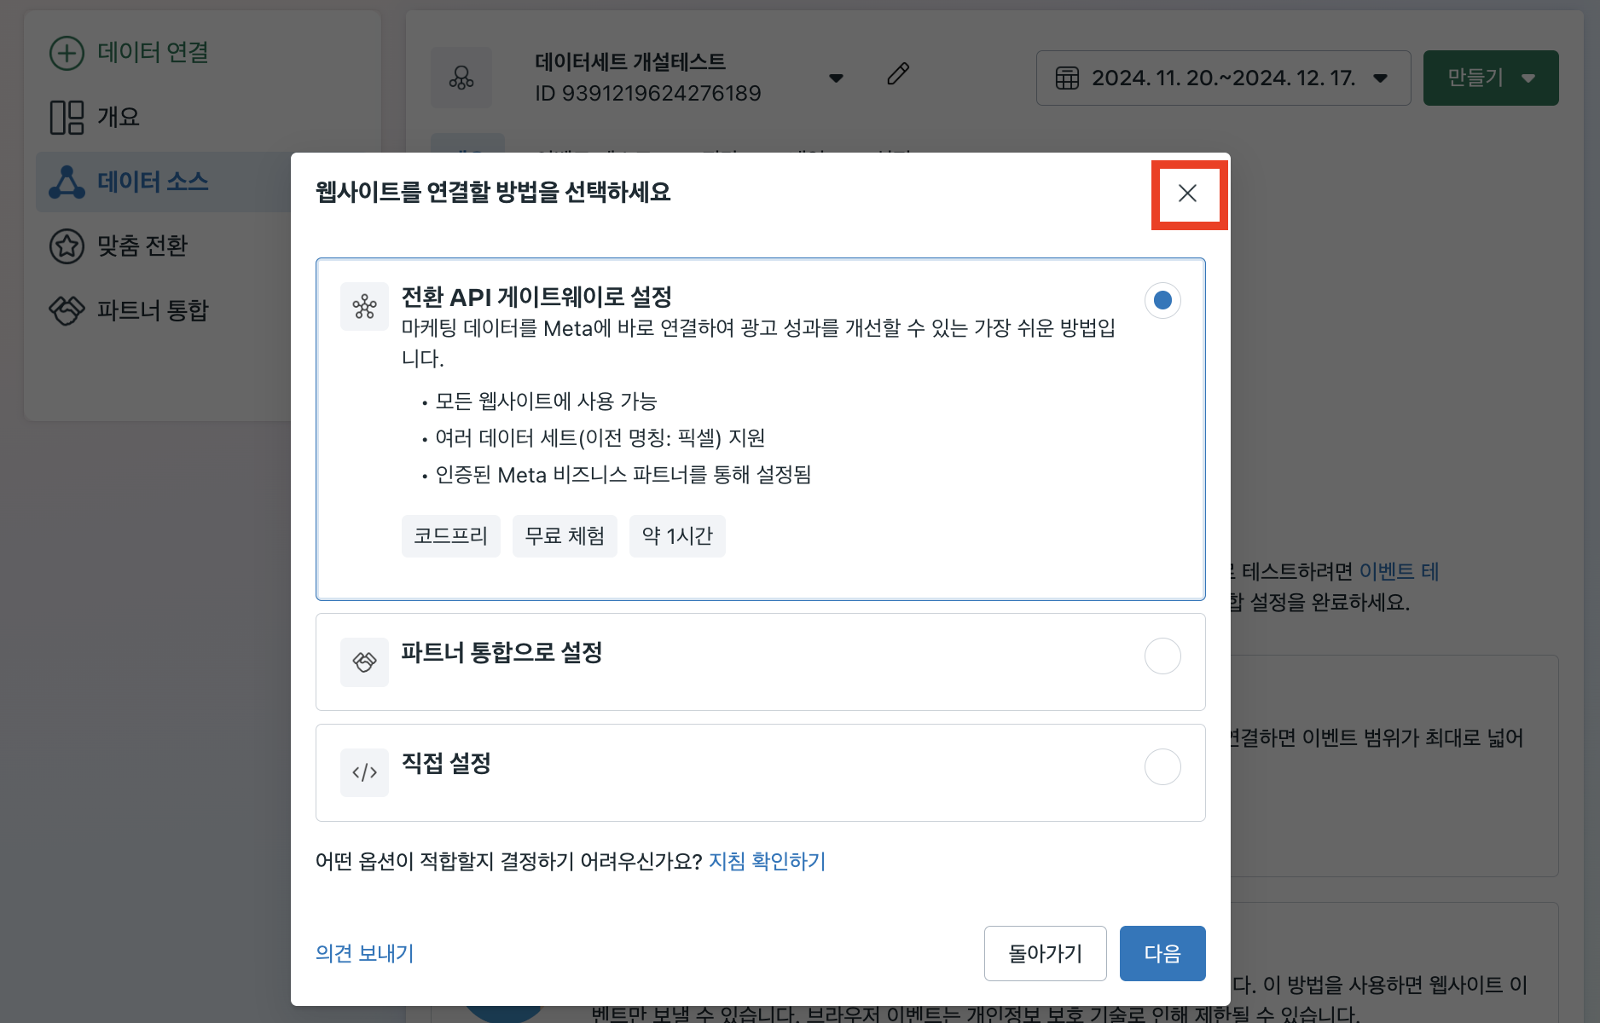This screenshot has width=1600, height=1023.
Task: Go to 개요 in sidebar
Action: click(x=119, y=118)
